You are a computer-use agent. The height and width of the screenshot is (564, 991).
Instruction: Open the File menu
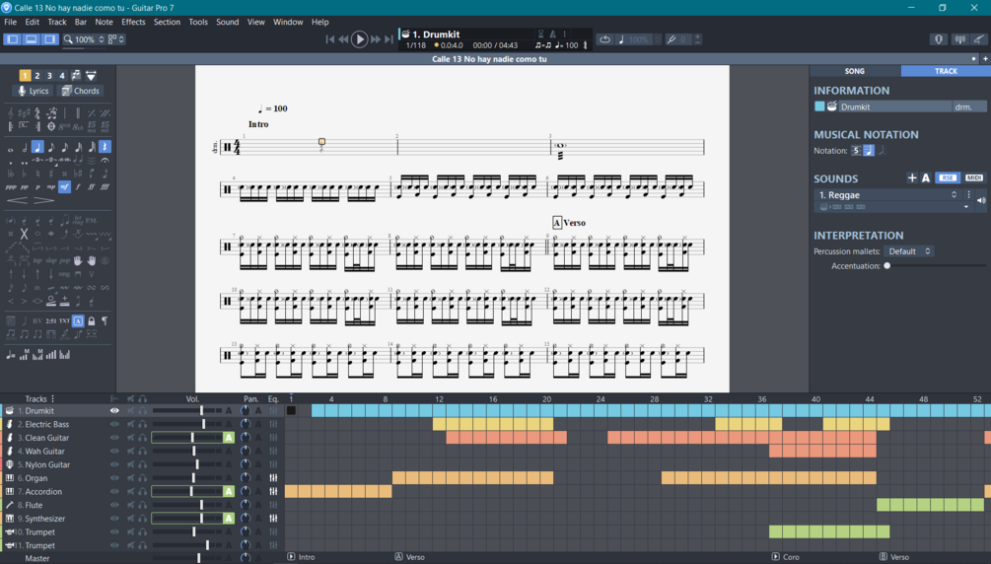coord(11,22)
